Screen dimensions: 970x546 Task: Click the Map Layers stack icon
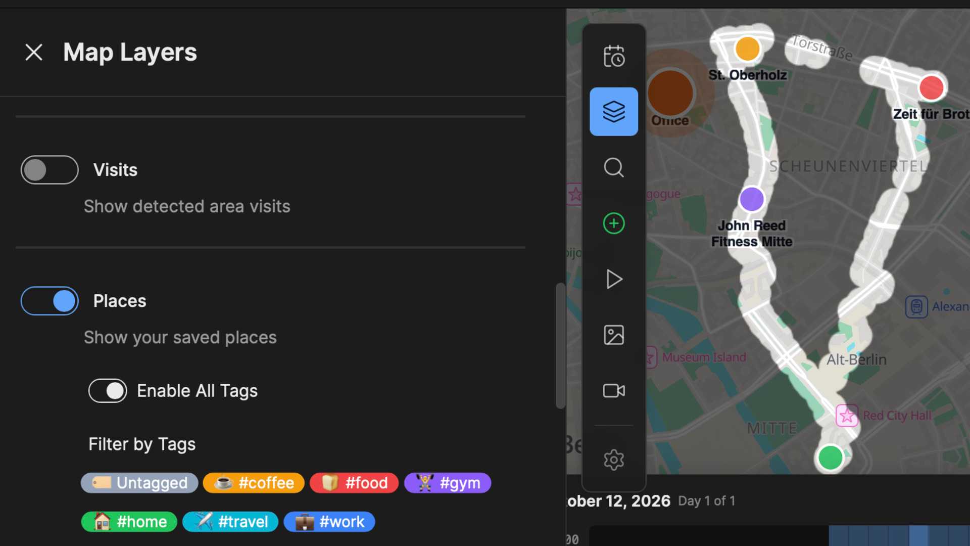614,112
